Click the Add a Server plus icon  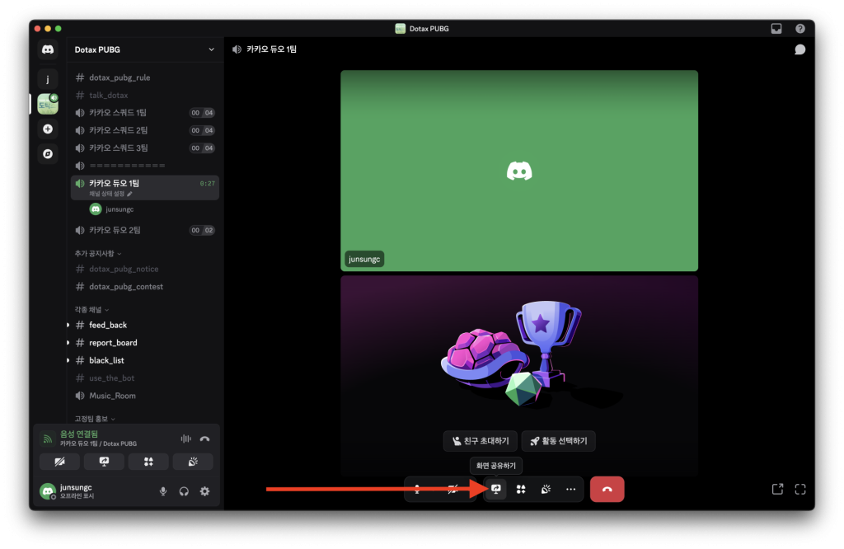[x=48, y=129]
